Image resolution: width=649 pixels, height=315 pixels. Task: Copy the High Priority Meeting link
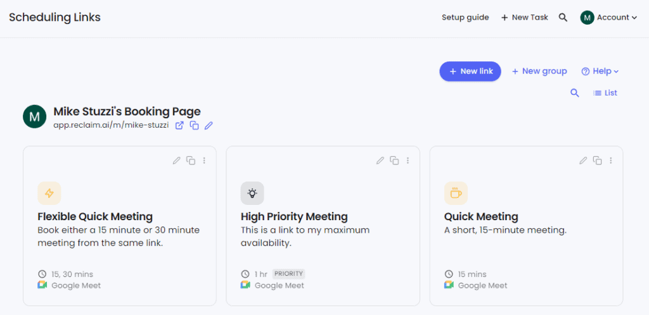pyautogui.click(x=394, y=161)
